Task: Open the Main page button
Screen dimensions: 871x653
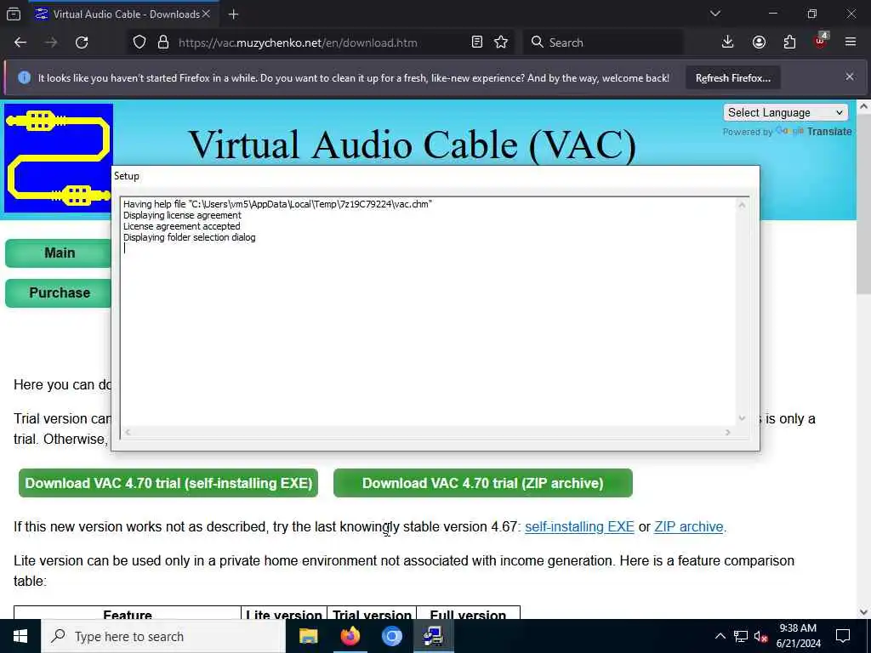Action: point(59,253)
